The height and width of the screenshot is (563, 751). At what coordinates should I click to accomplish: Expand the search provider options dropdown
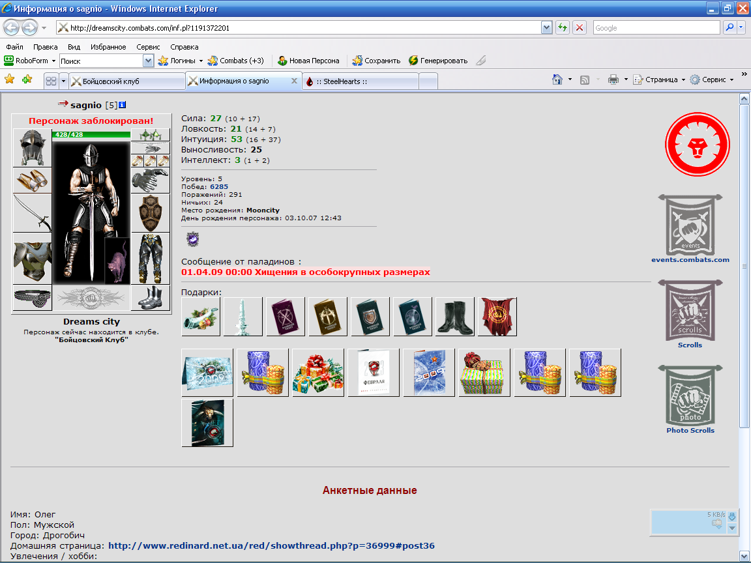pyautogui.click(x=741, y=28)
